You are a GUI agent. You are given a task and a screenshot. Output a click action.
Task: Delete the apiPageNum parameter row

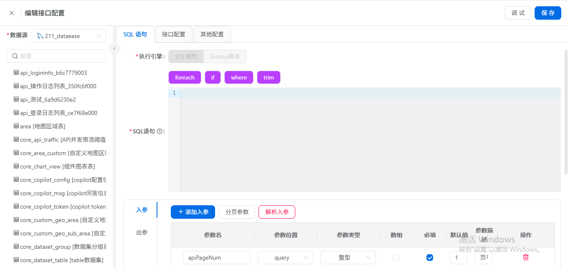(526, 258)
